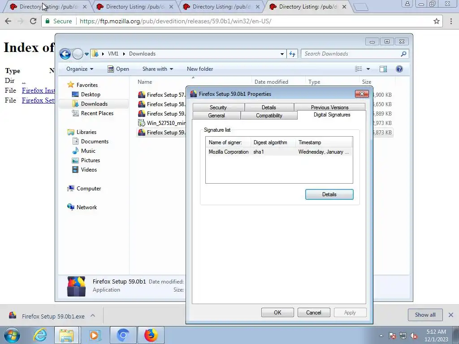Viewport: 459px width, 344px height.
Task: Click the Digest algorithm column header
Action: coord(273,142)
